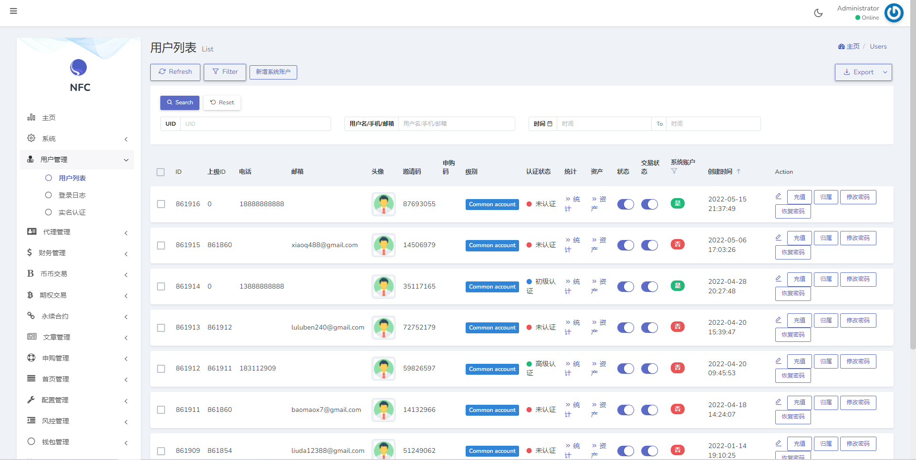
Task: Select checkbox for user 861912
Action: (161, 369)
